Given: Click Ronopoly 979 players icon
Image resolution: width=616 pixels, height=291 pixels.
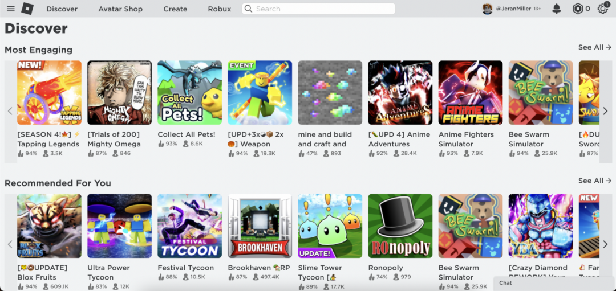Looking at the screenshot, I should tap(396, 277).
